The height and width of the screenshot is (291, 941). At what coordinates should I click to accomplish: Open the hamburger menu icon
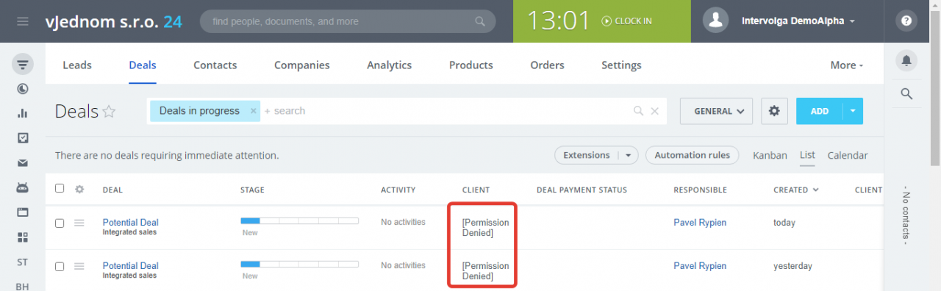(x=23, y=21)
